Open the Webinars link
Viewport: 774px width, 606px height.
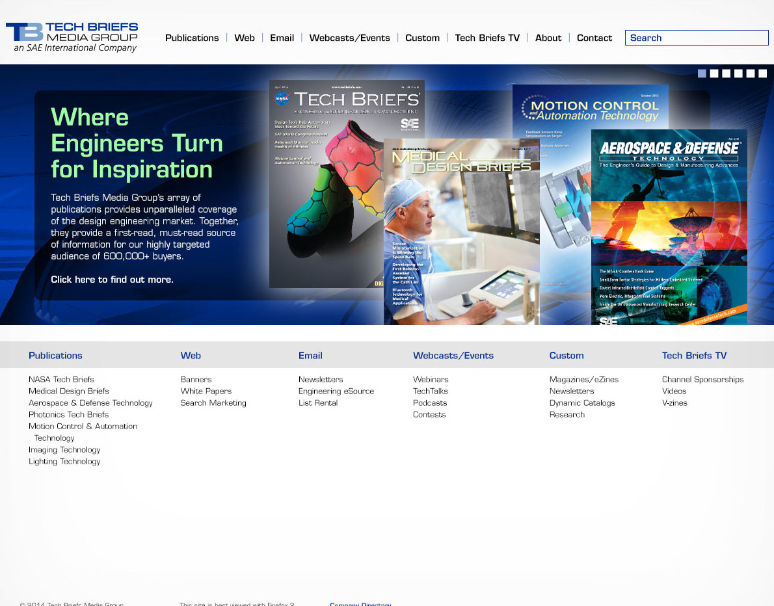click(431, 379)
